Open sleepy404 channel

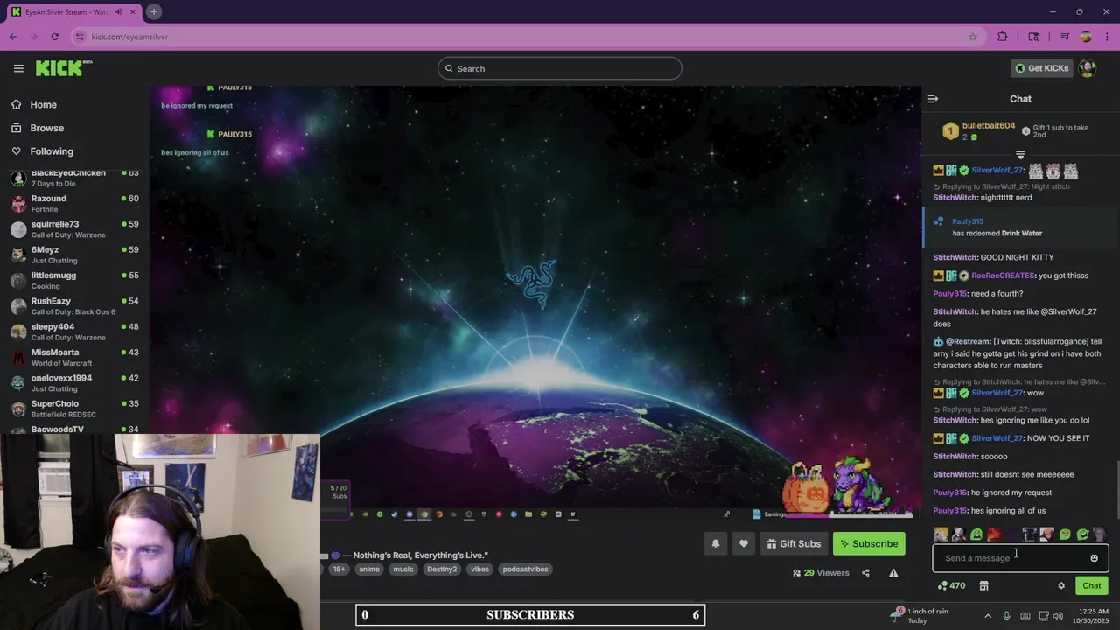74,332
